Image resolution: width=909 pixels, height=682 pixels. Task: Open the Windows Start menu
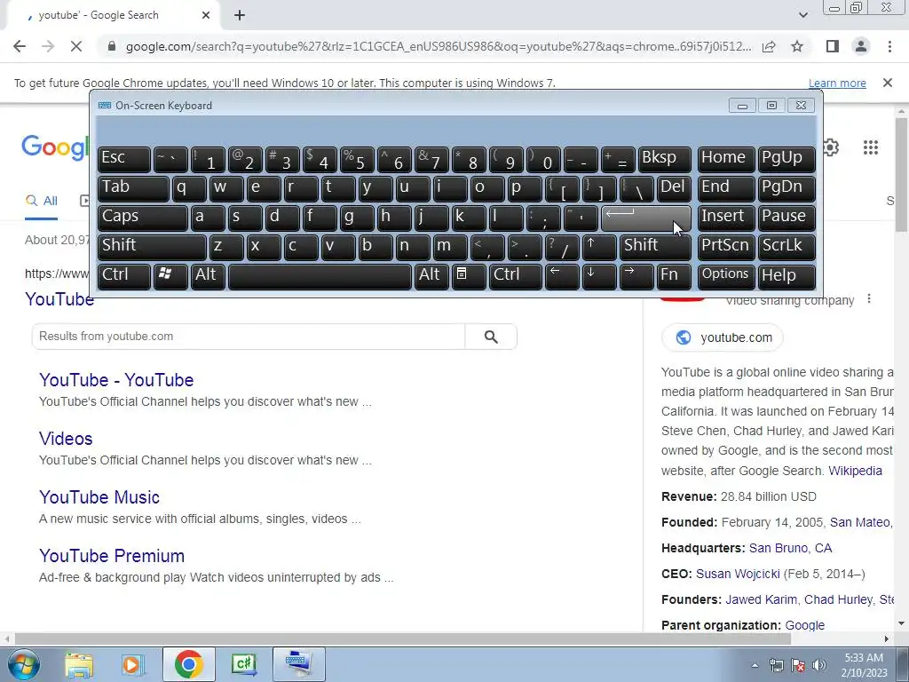pyautogui.click(x=23, y=664)
